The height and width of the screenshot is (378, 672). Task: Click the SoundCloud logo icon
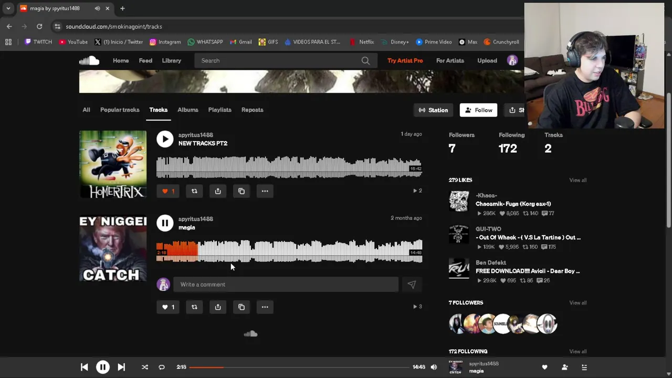pos(89,60)
